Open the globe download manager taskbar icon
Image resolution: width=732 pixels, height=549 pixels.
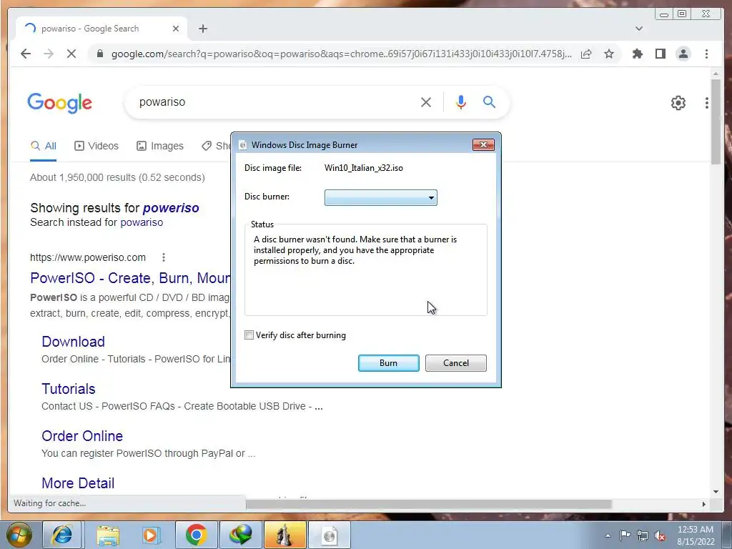pos(240,535)
